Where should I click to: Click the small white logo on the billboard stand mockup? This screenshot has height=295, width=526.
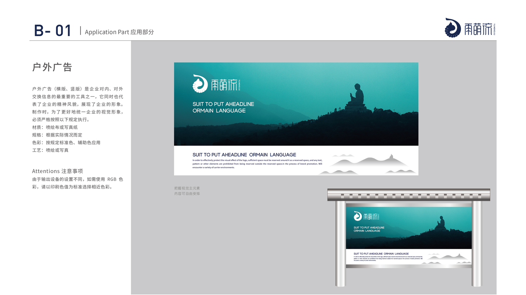pos(367,216)
